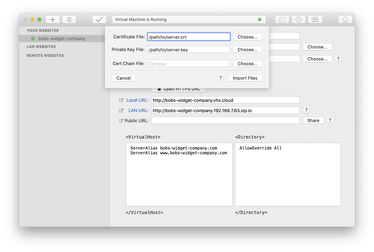The width and height of the screenshot is (374, 252).
Task: Click the lower background Choose button beside help
Action: [317, 59]
